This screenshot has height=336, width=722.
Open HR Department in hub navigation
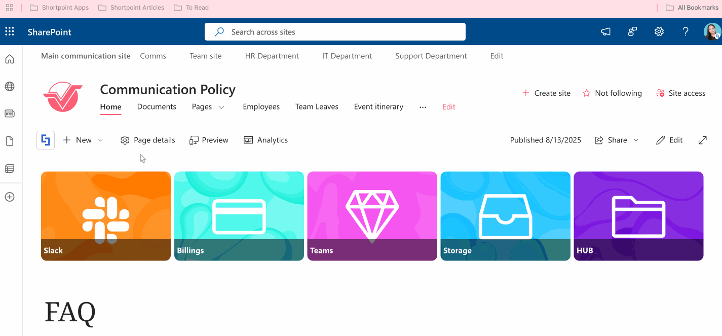tap(272, 56)
